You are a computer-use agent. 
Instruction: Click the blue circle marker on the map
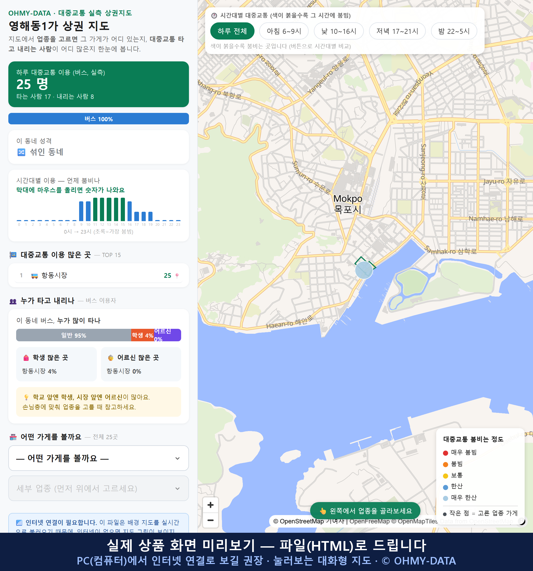[x=364, y=270]
